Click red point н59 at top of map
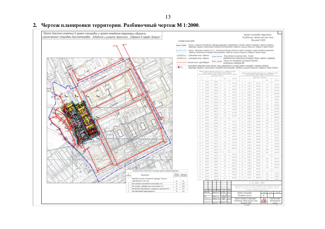Viewport: 325px width, 229px height. [x=117, y=46]
